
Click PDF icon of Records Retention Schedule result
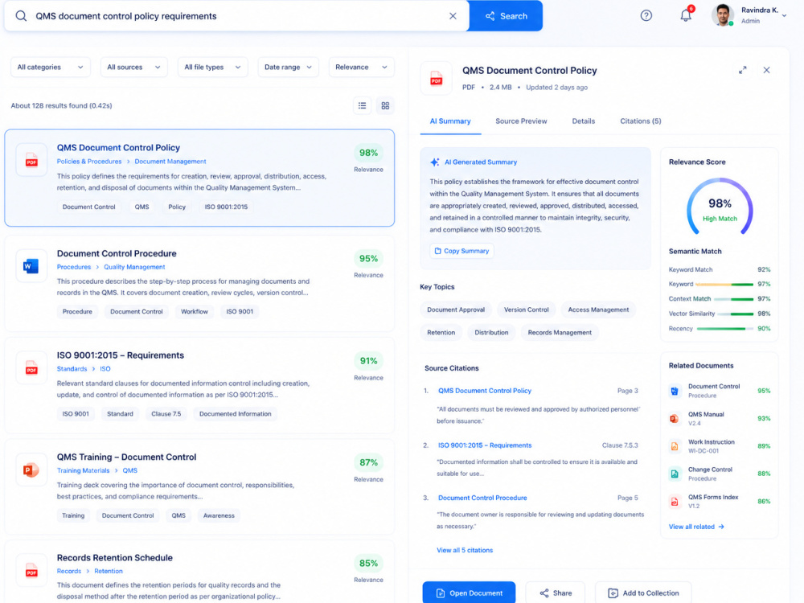[x=32, y=570]
